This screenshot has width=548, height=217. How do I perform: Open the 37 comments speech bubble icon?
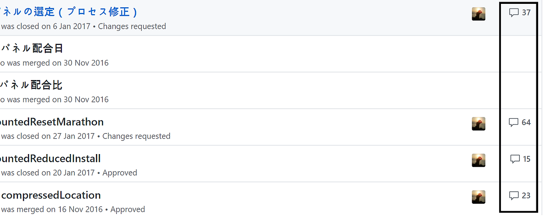(514, 13)
